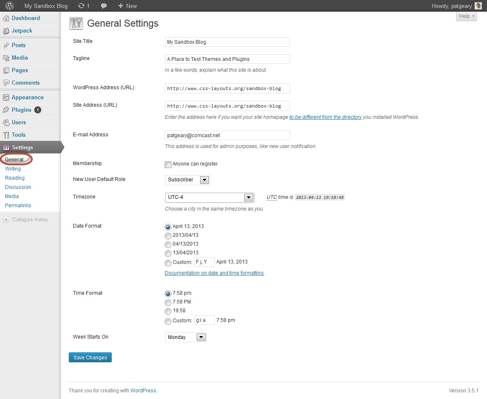Select the 04/13/2013 date format
This screenshot has height=399, width=487.
point(168,244)
